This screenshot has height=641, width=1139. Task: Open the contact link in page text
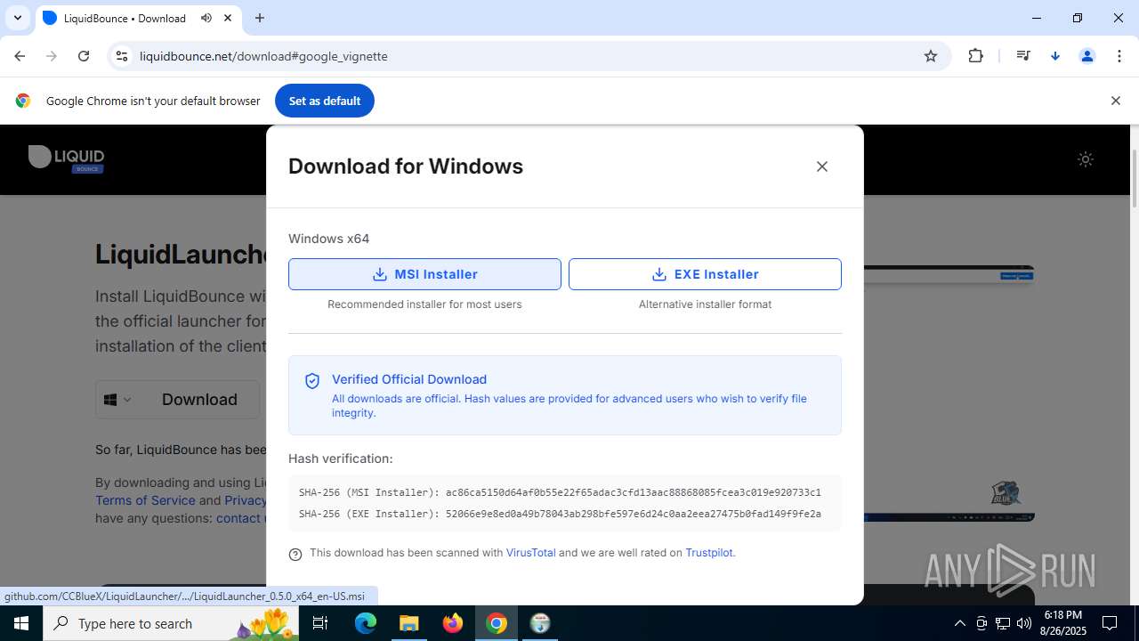[240, 518]
